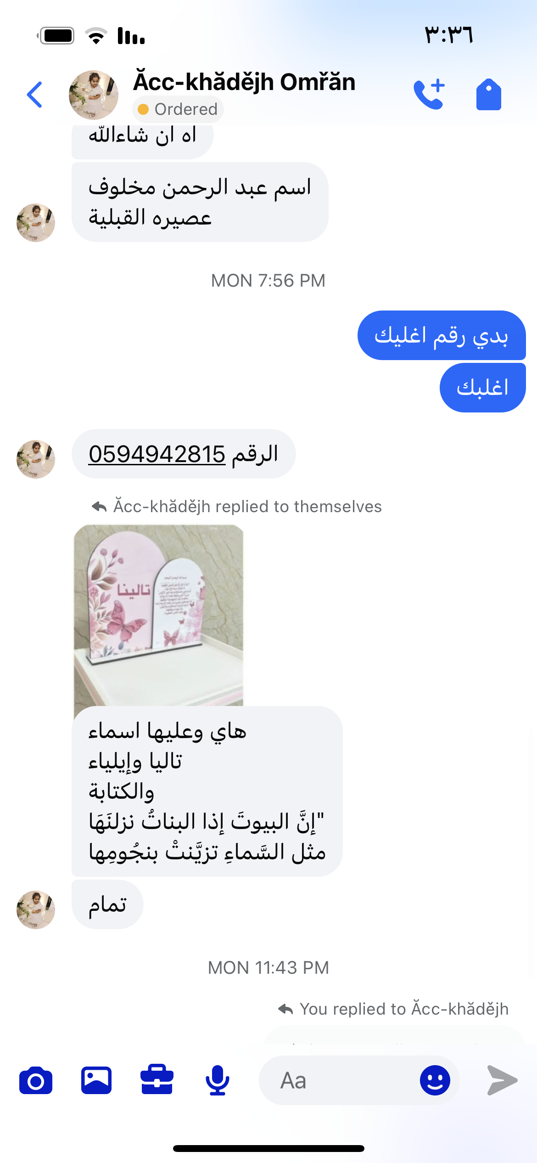
Task: Tap the send arrow button
Action: [502, 1080]
